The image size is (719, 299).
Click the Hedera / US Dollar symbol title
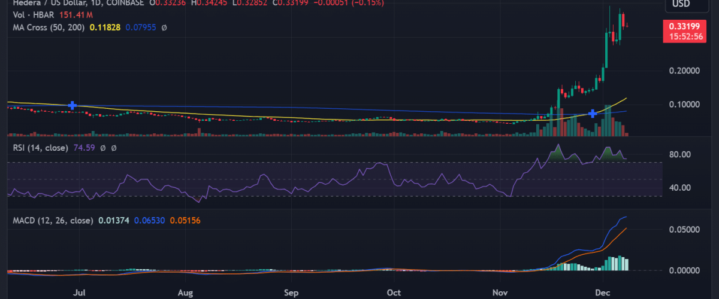point(42,2)
